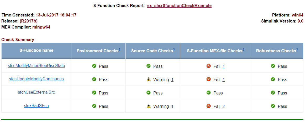Click warning triangle icon in sfcnUpdateModifyContinuous row
Screen dimensions: 305x123
pyautogui.click(x=149, y=80)
